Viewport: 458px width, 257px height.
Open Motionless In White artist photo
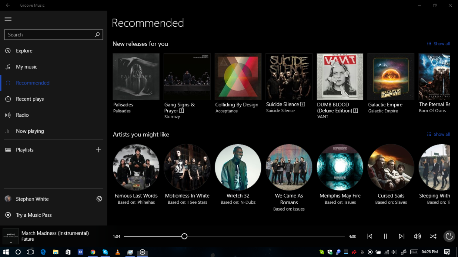point(187,167)
